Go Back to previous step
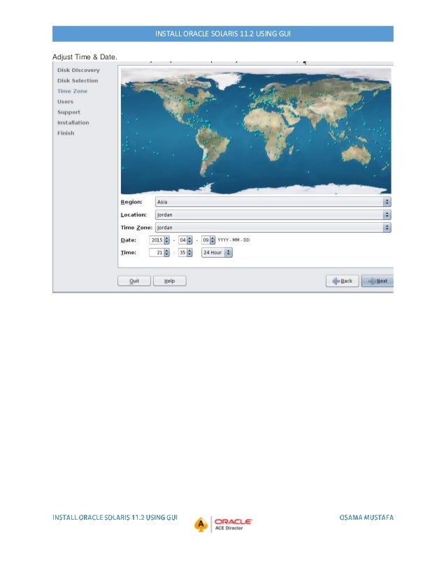 pyautogui.click(x=342, y=281)
